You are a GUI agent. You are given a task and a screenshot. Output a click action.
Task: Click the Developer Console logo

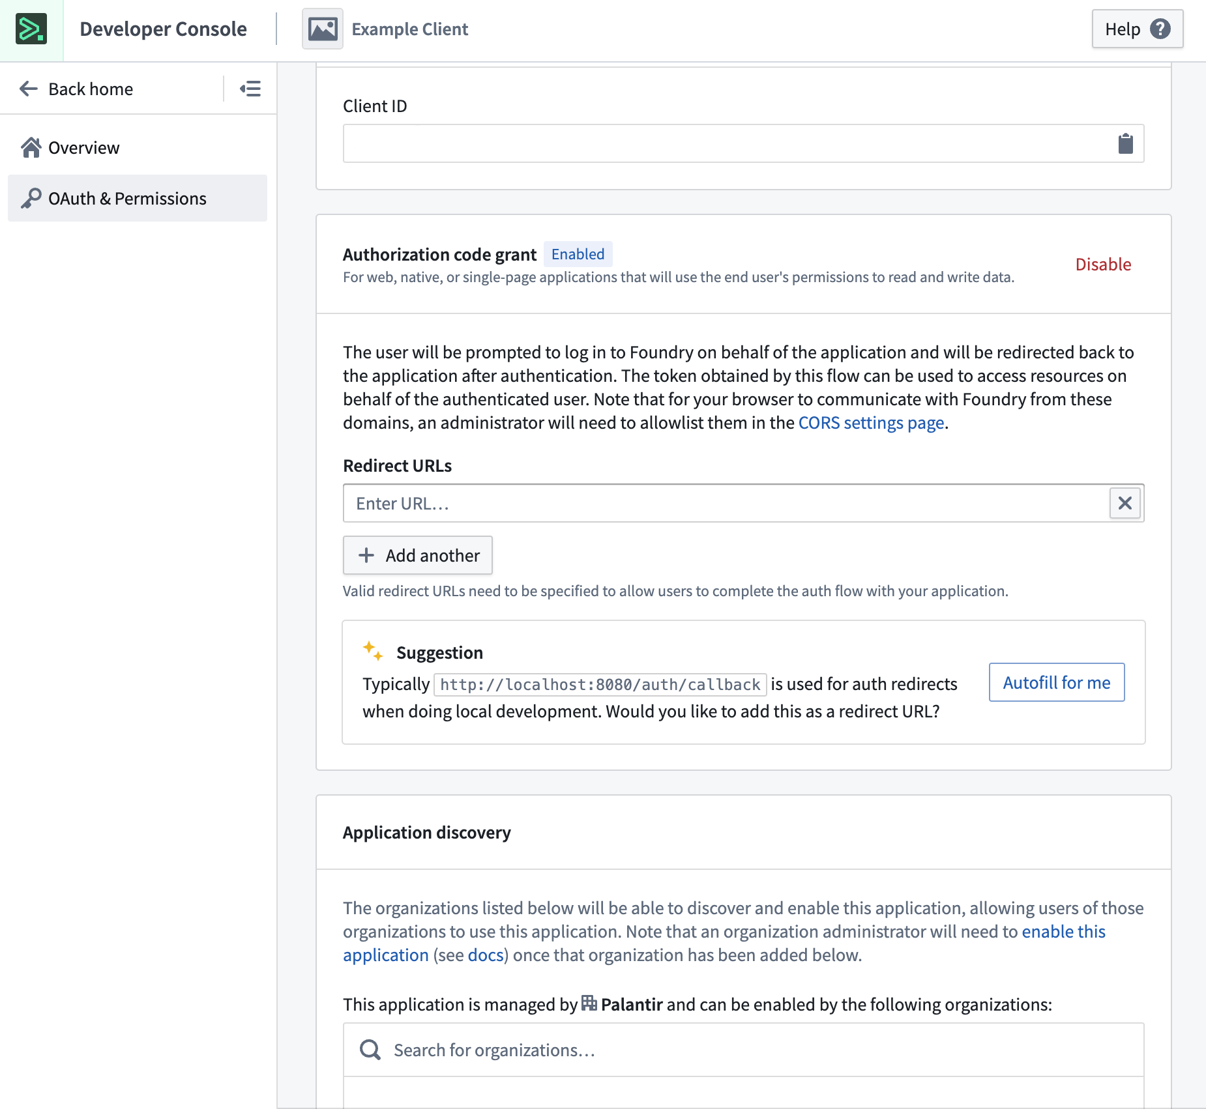pos(31,29)
